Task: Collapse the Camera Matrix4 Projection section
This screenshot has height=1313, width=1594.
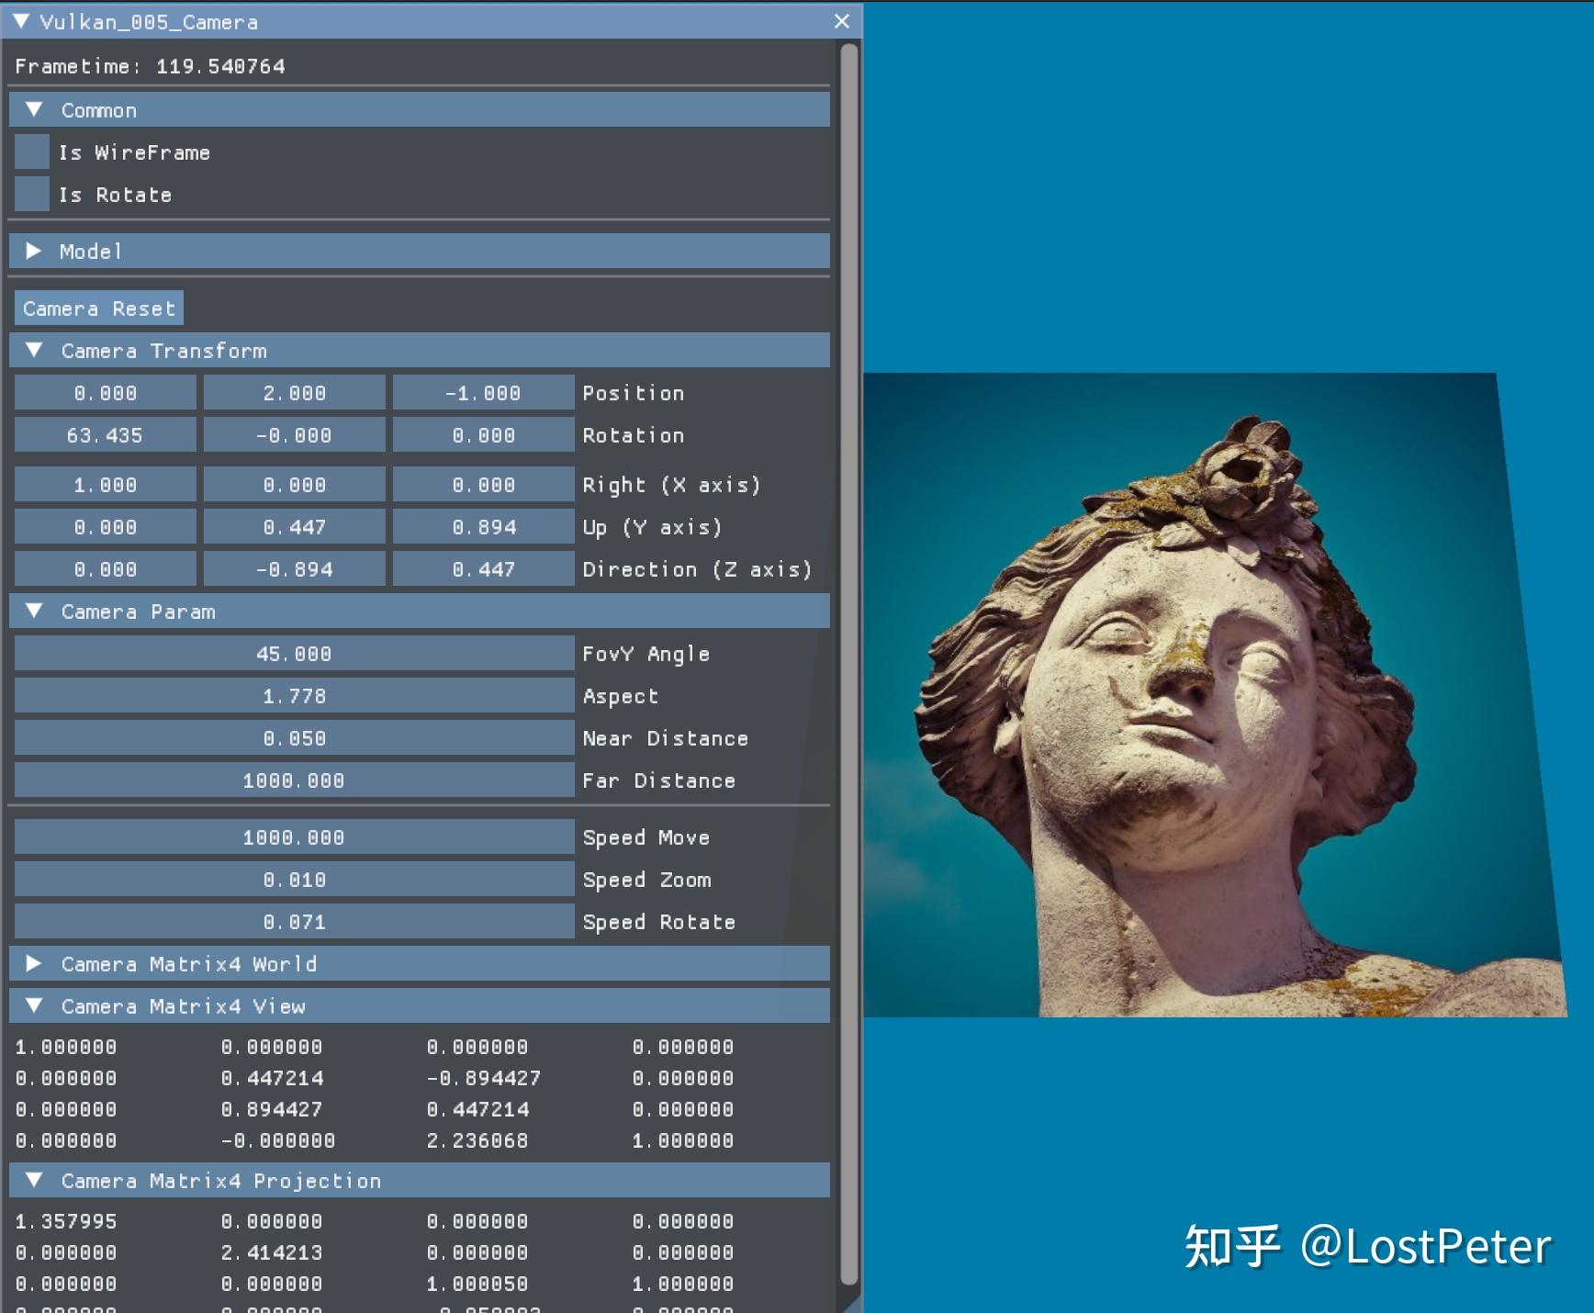Action: [35, 1181]
